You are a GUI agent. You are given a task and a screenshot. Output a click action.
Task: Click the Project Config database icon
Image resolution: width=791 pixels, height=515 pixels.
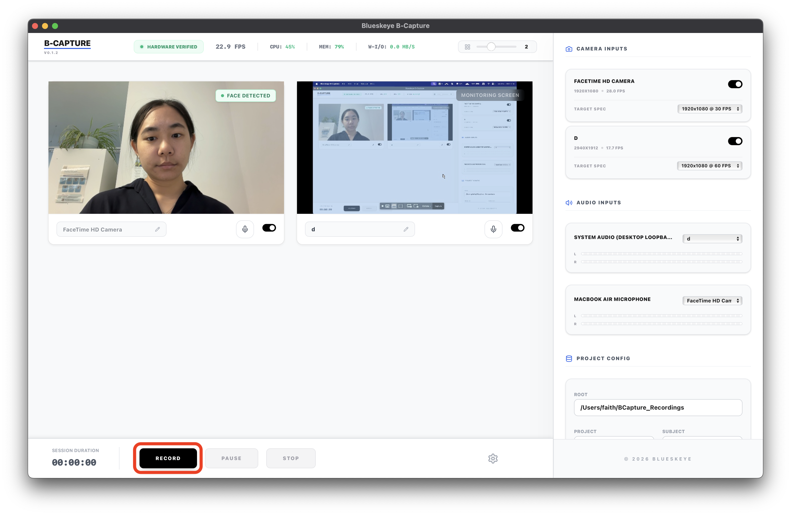click(x=569, y=359)
